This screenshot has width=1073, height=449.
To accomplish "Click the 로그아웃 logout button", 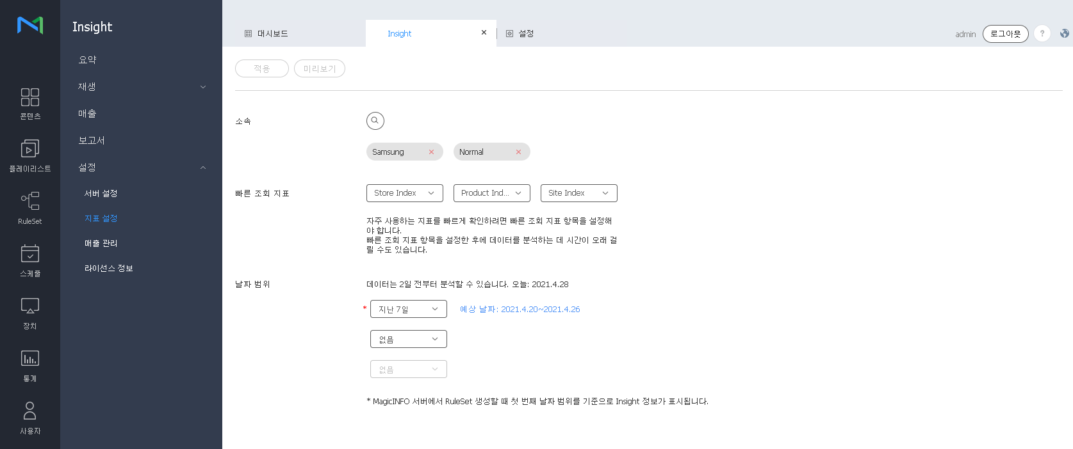I will [1005, 34].
